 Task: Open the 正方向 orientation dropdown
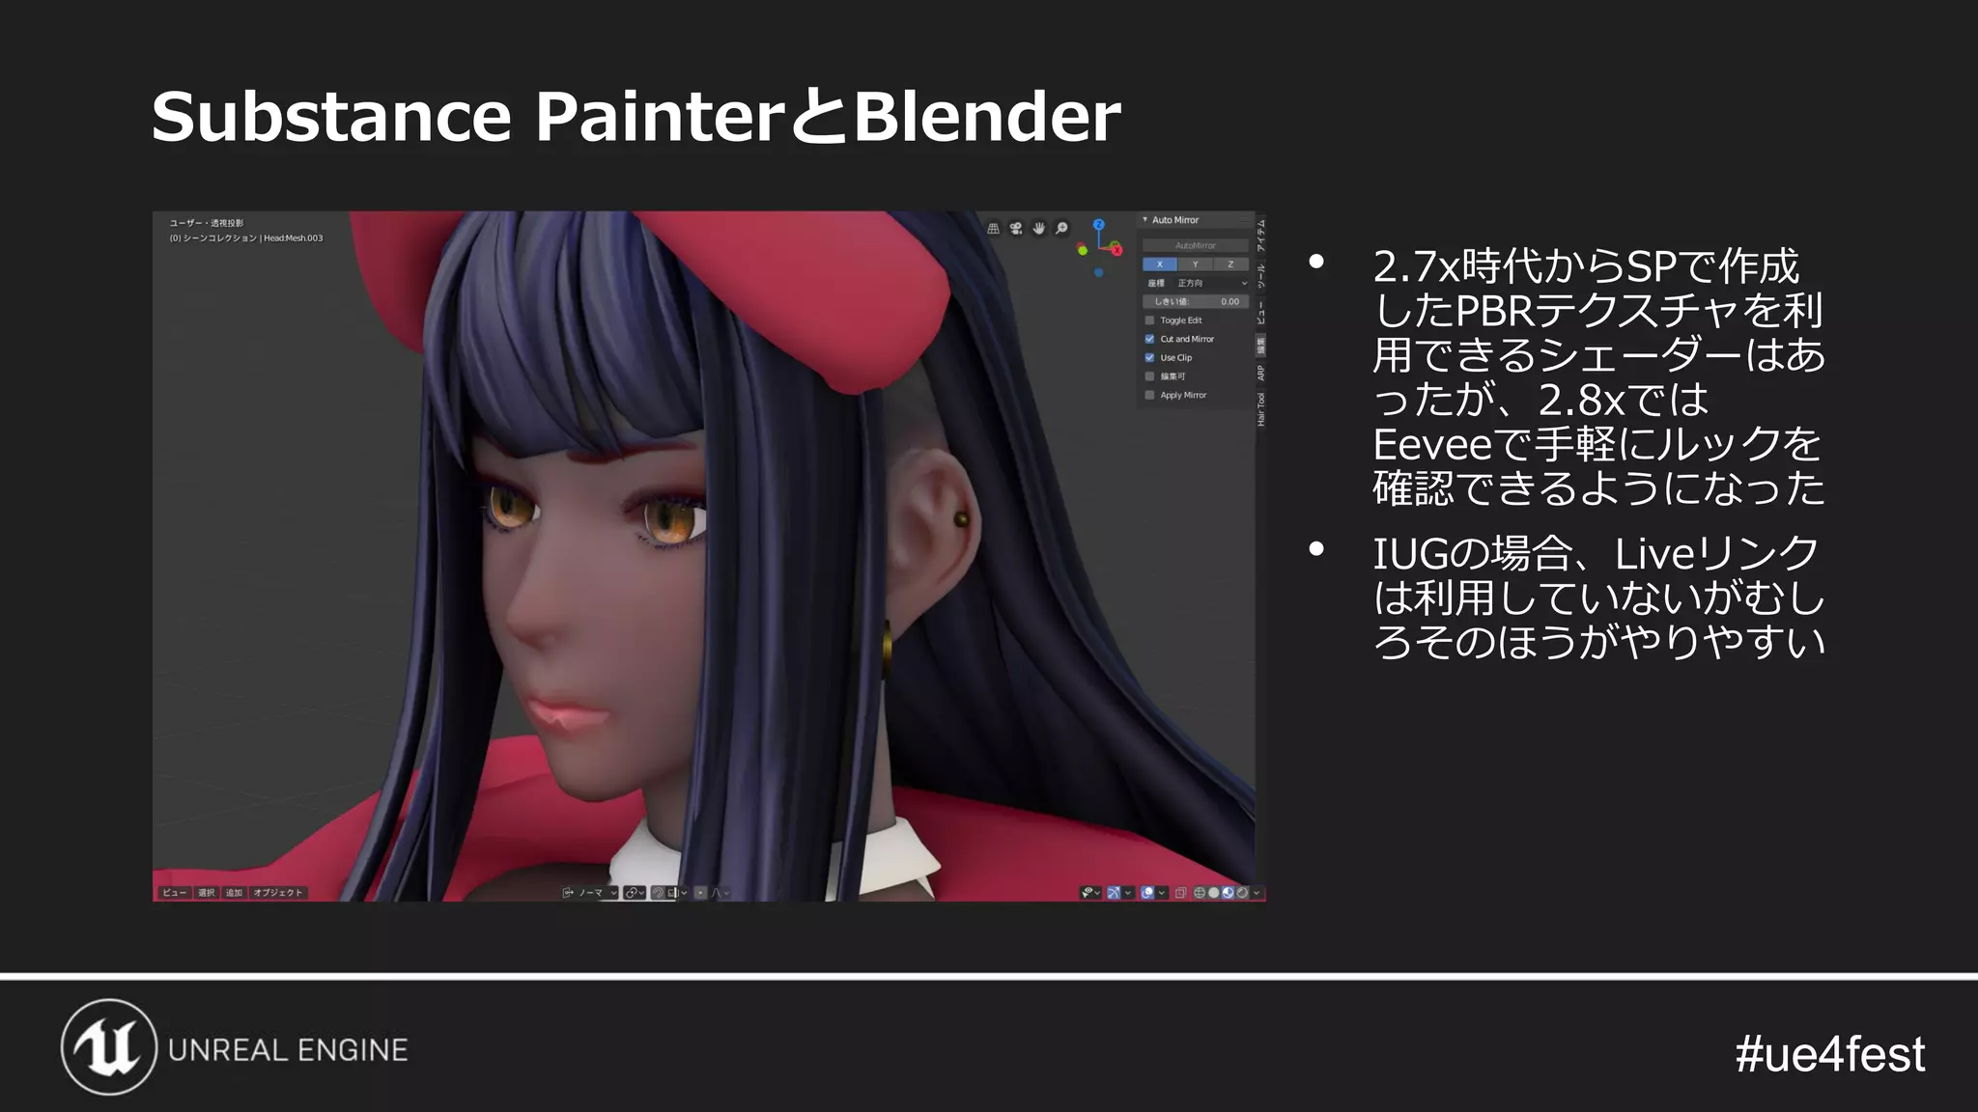click(x=1211, y=284)
